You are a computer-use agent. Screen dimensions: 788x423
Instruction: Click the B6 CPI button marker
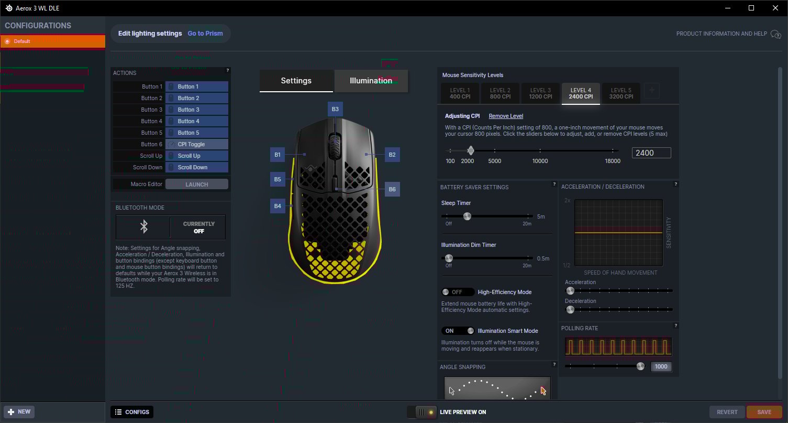[x=392, y=190]
